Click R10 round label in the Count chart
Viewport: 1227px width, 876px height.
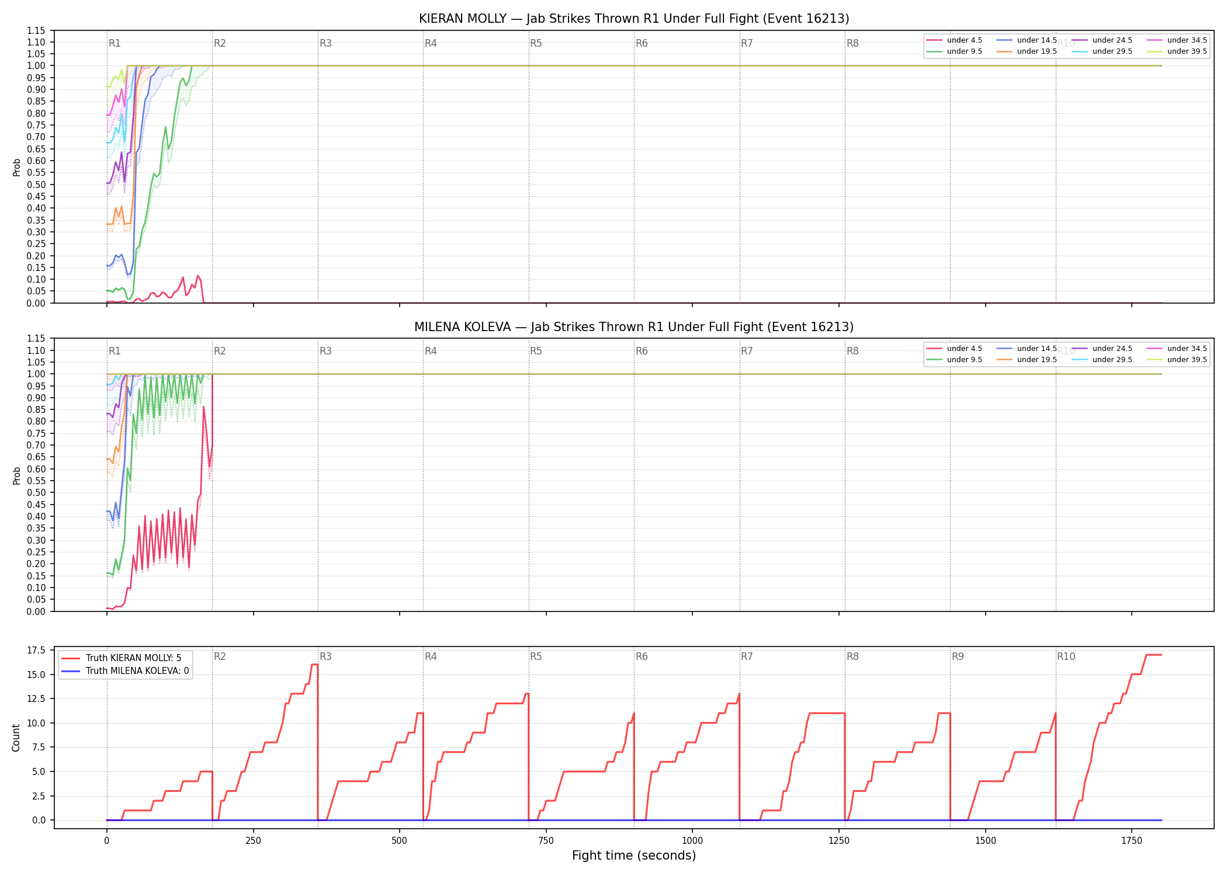1066,656
